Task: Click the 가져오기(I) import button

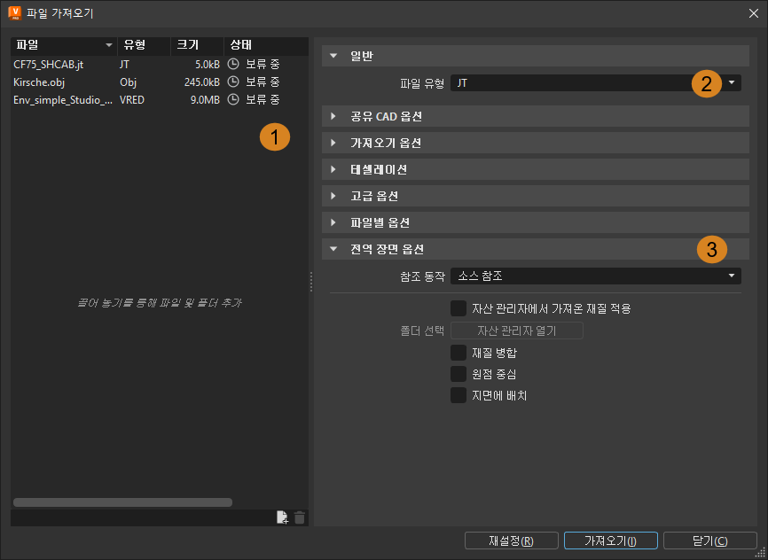Action: coord(611,541)
